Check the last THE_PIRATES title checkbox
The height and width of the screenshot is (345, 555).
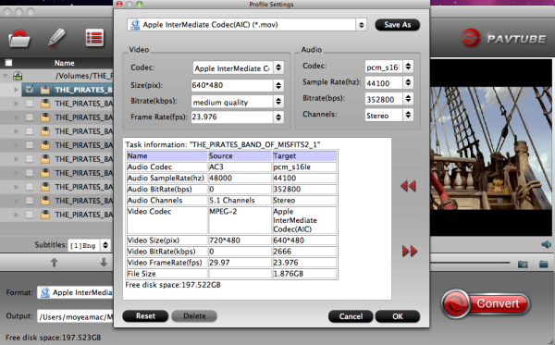(30, 215)
